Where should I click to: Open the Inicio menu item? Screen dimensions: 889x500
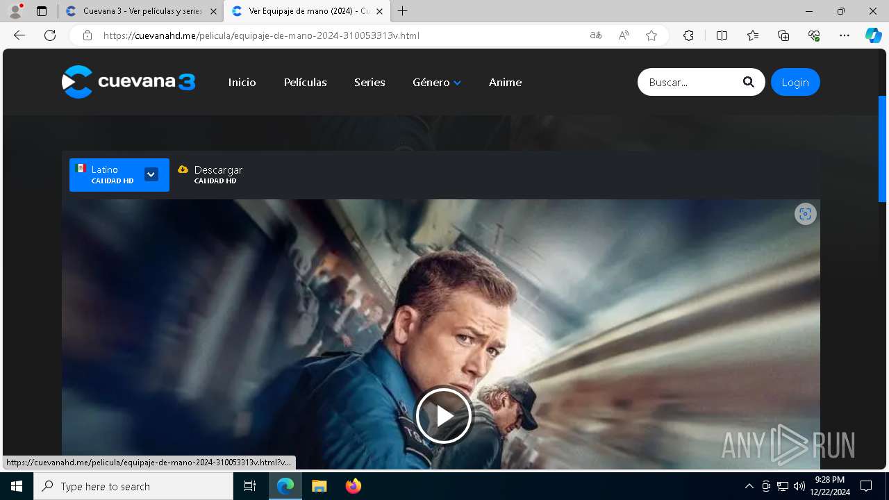(242, 82)
